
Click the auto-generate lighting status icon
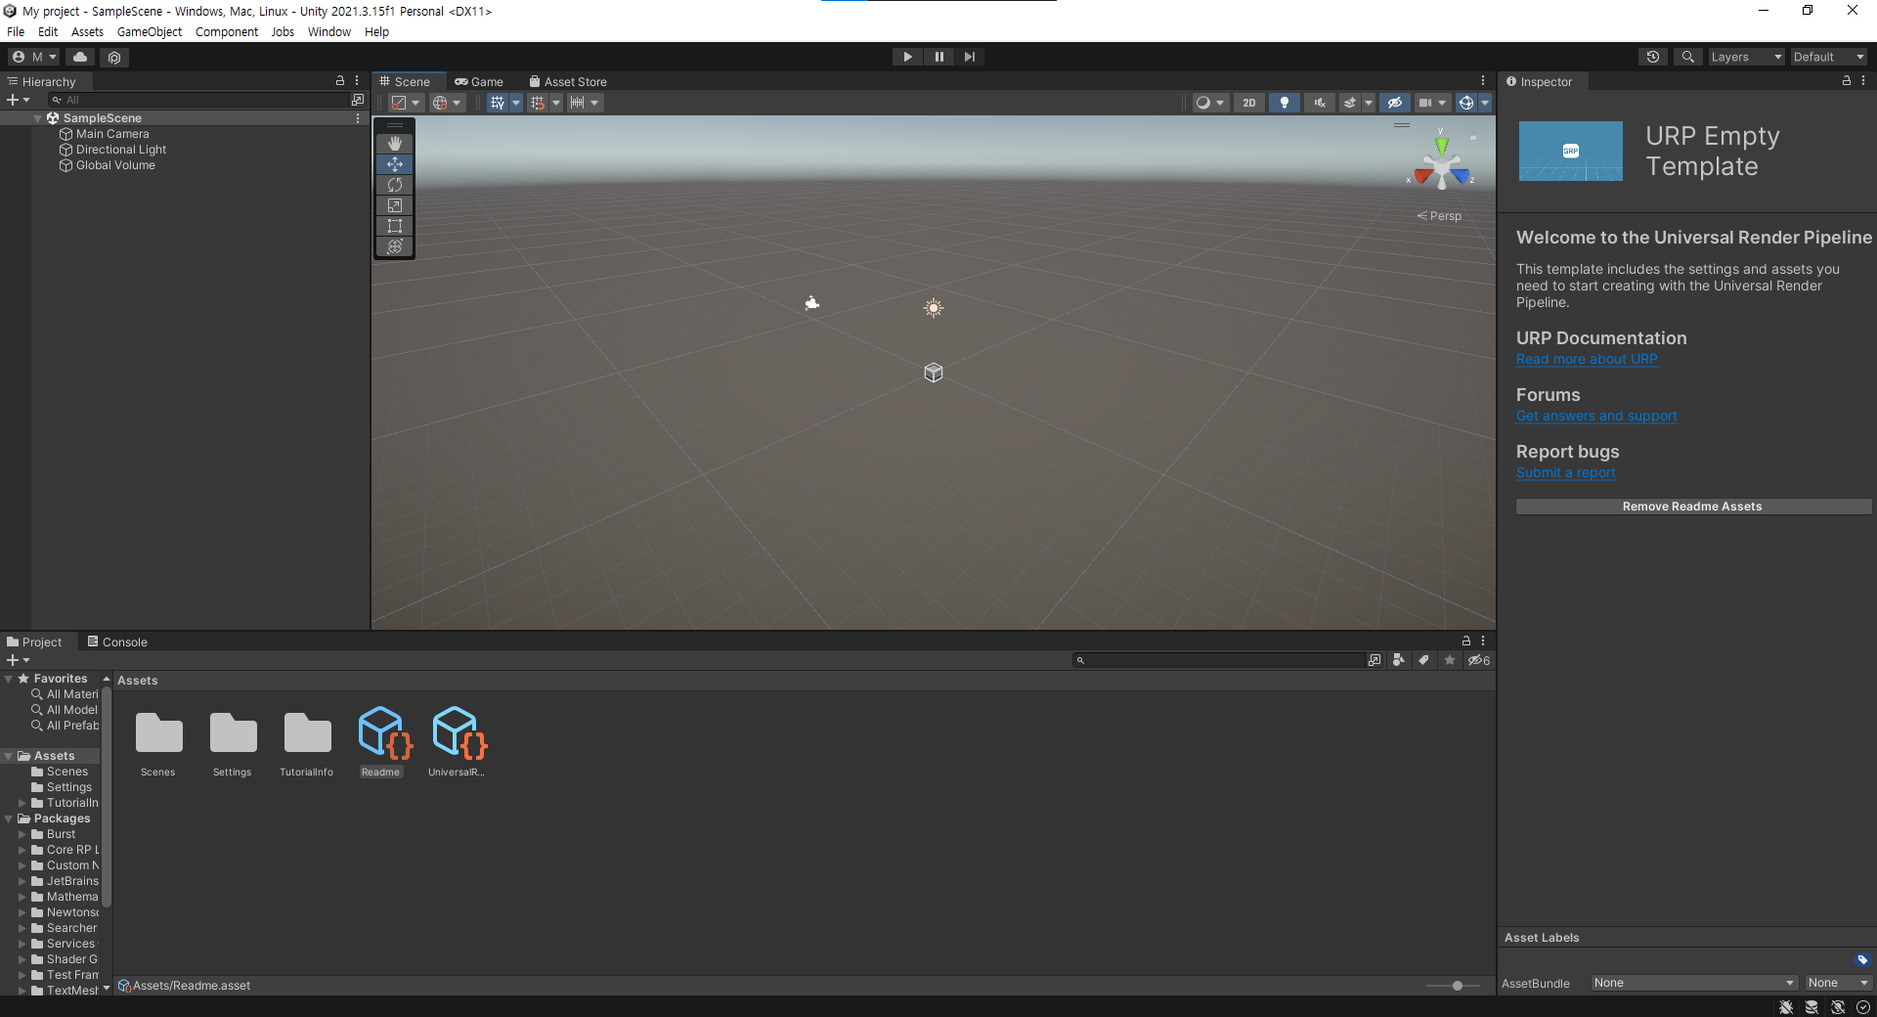click(1838, 1007)
